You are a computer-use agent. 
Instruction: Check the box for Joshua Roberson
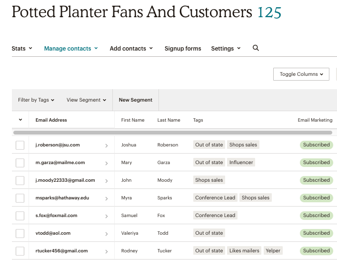click(x=20, y=145)
